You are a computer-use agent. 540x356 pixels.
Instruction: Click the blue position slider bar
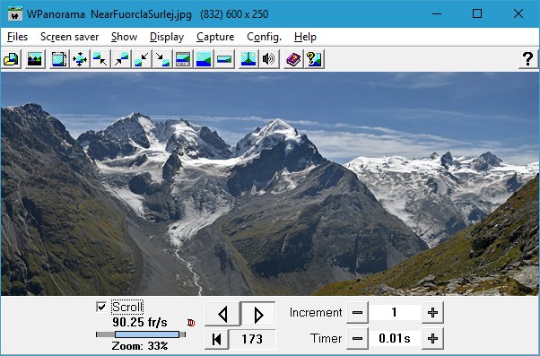click(147, 334)
